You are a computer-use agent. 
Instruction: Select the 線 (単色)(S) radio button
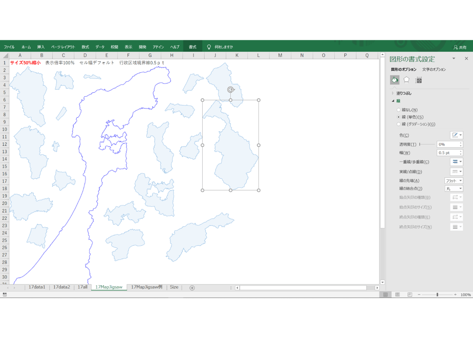click(398, 117)
